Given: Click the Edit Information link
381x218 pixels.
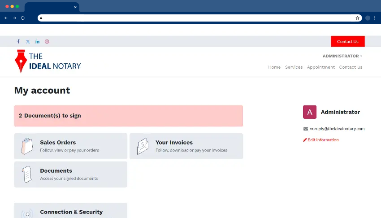Looking at the screenshot, I should [x=321, y=140].
